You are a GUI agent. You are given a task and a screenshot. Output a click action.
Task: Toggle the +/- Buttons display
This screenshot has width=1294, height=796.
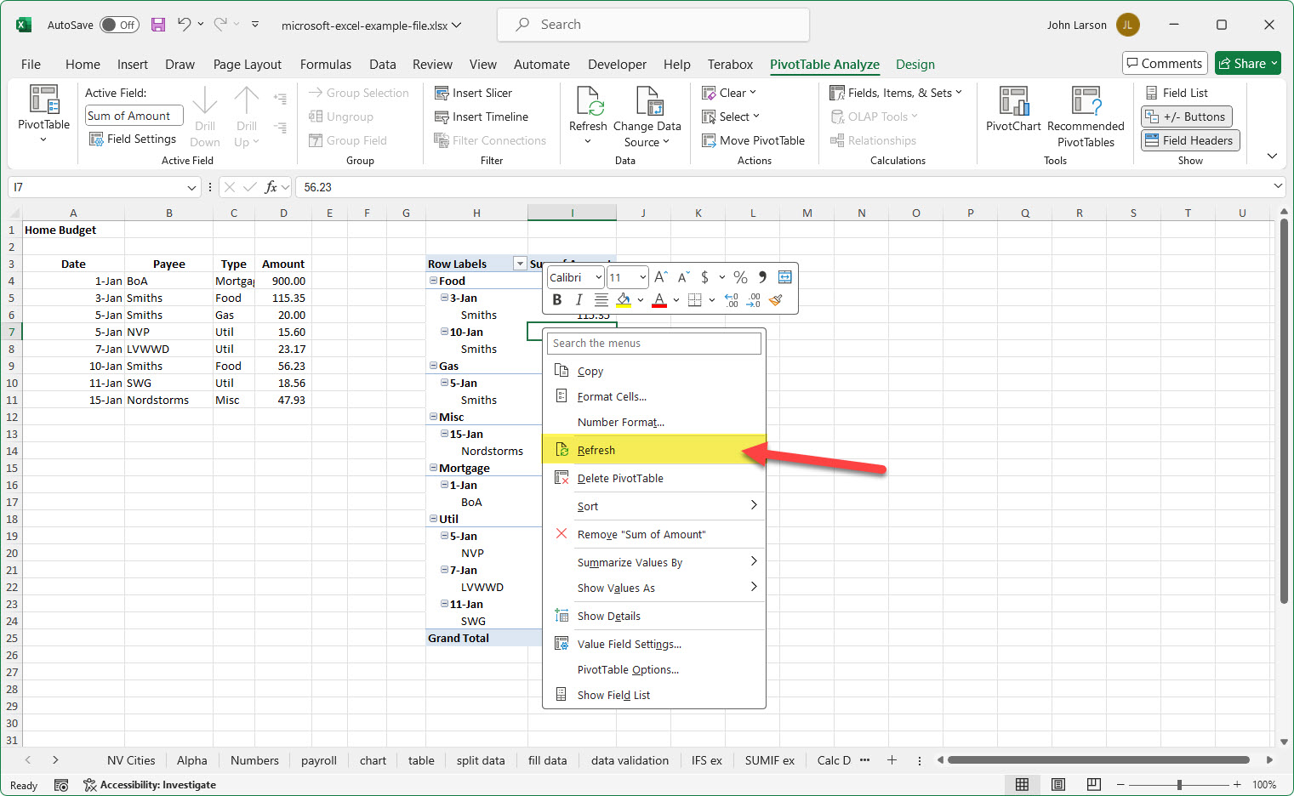pos(1187,117)
